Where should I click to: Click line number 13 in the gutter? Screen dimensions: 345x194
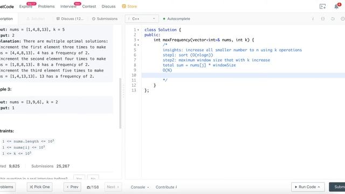click(134, 91)
